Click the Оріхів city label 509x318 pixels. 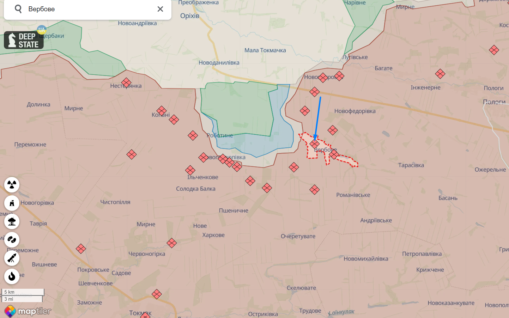(190, 16)
